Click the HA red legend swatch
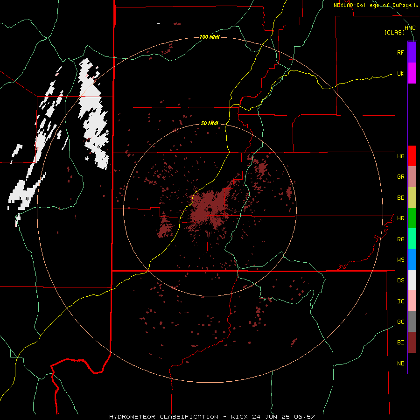Screen dimensions: 420x420 tap(412, 156)
